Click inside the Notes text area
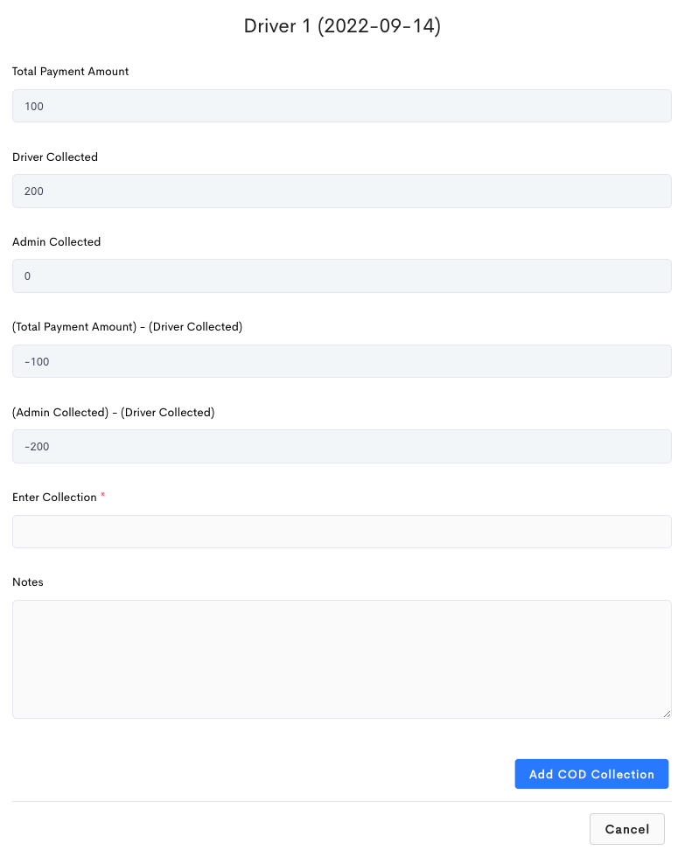The height and width of the screenshot is (850, 685). (x=342, y=659)
